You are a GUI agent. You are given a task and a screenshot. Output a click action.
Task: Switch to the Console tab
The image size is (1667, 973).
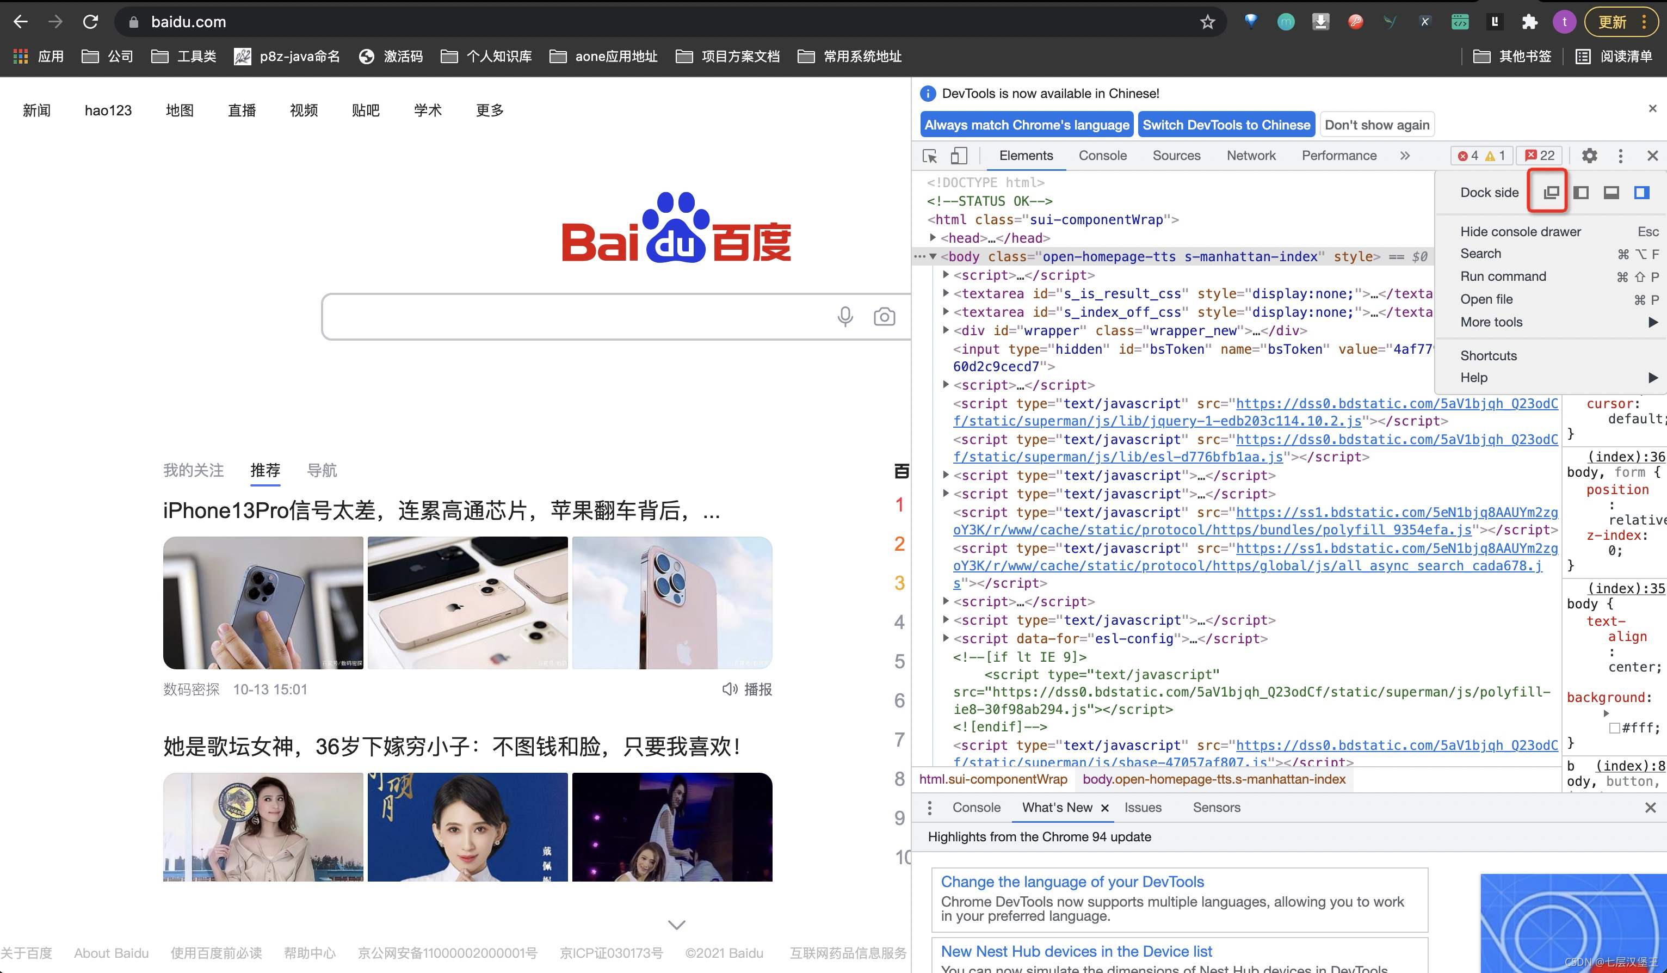tap(1101, 155)
